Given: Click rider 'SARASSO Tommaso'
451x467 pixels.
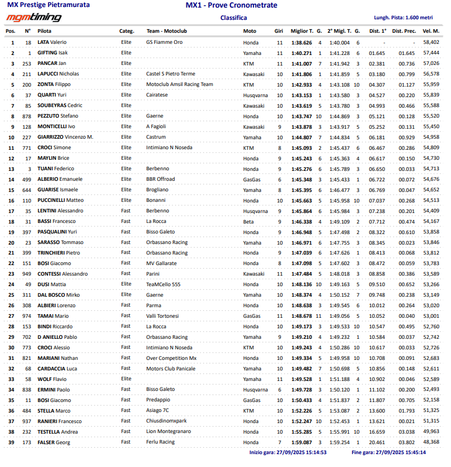Looking at the screenshot, I should (60, 242).
